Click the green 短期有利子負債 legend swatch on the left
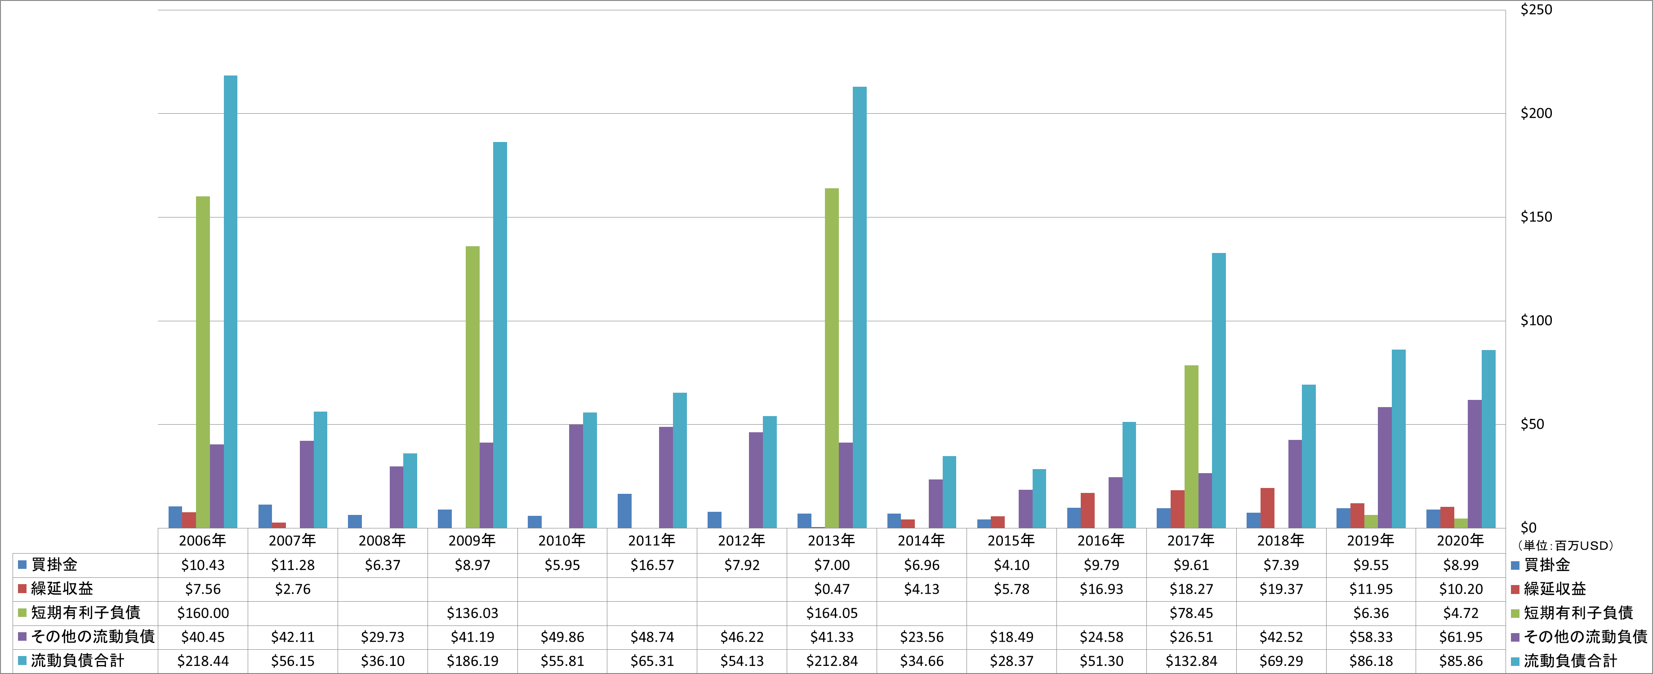This screenshot has width=1653, height=674. [22, 613]
